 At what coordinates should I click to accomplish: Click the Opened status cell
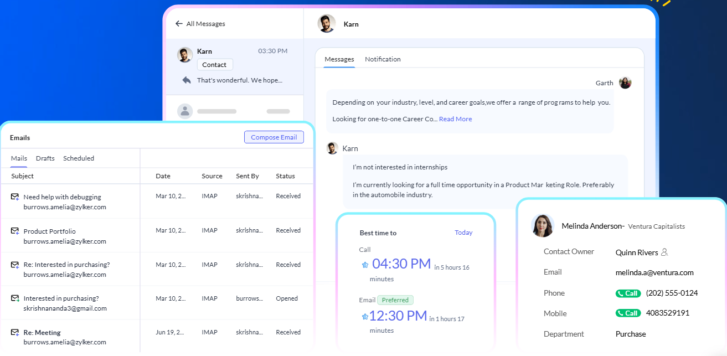[x=287, y=298]
